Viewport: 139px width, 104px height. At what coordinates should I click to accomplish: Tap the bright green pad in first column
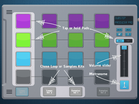pos(23,40)
